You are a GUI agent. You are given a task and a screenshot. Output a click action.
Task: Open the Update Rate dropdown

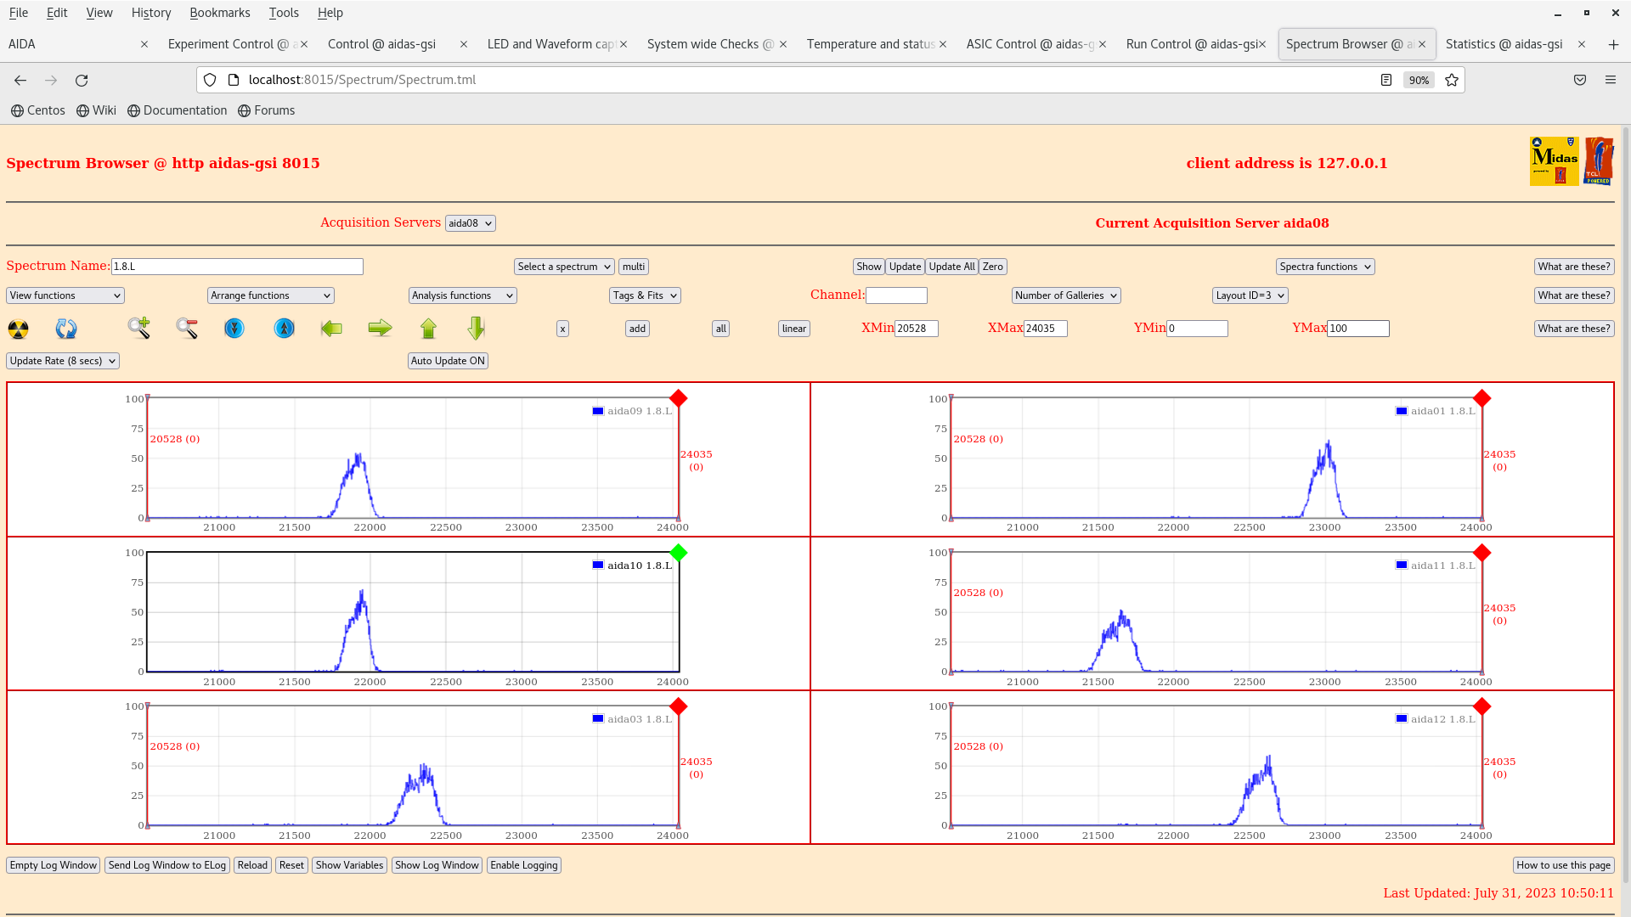tap(63, 361)
